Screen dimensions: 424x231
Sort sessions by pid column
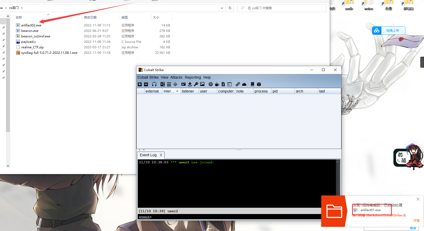point(283,91)
